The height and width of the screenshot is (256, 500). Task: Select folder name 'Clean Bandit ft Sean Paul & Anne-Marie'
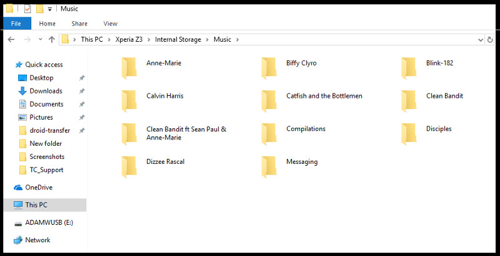point(186,133)
